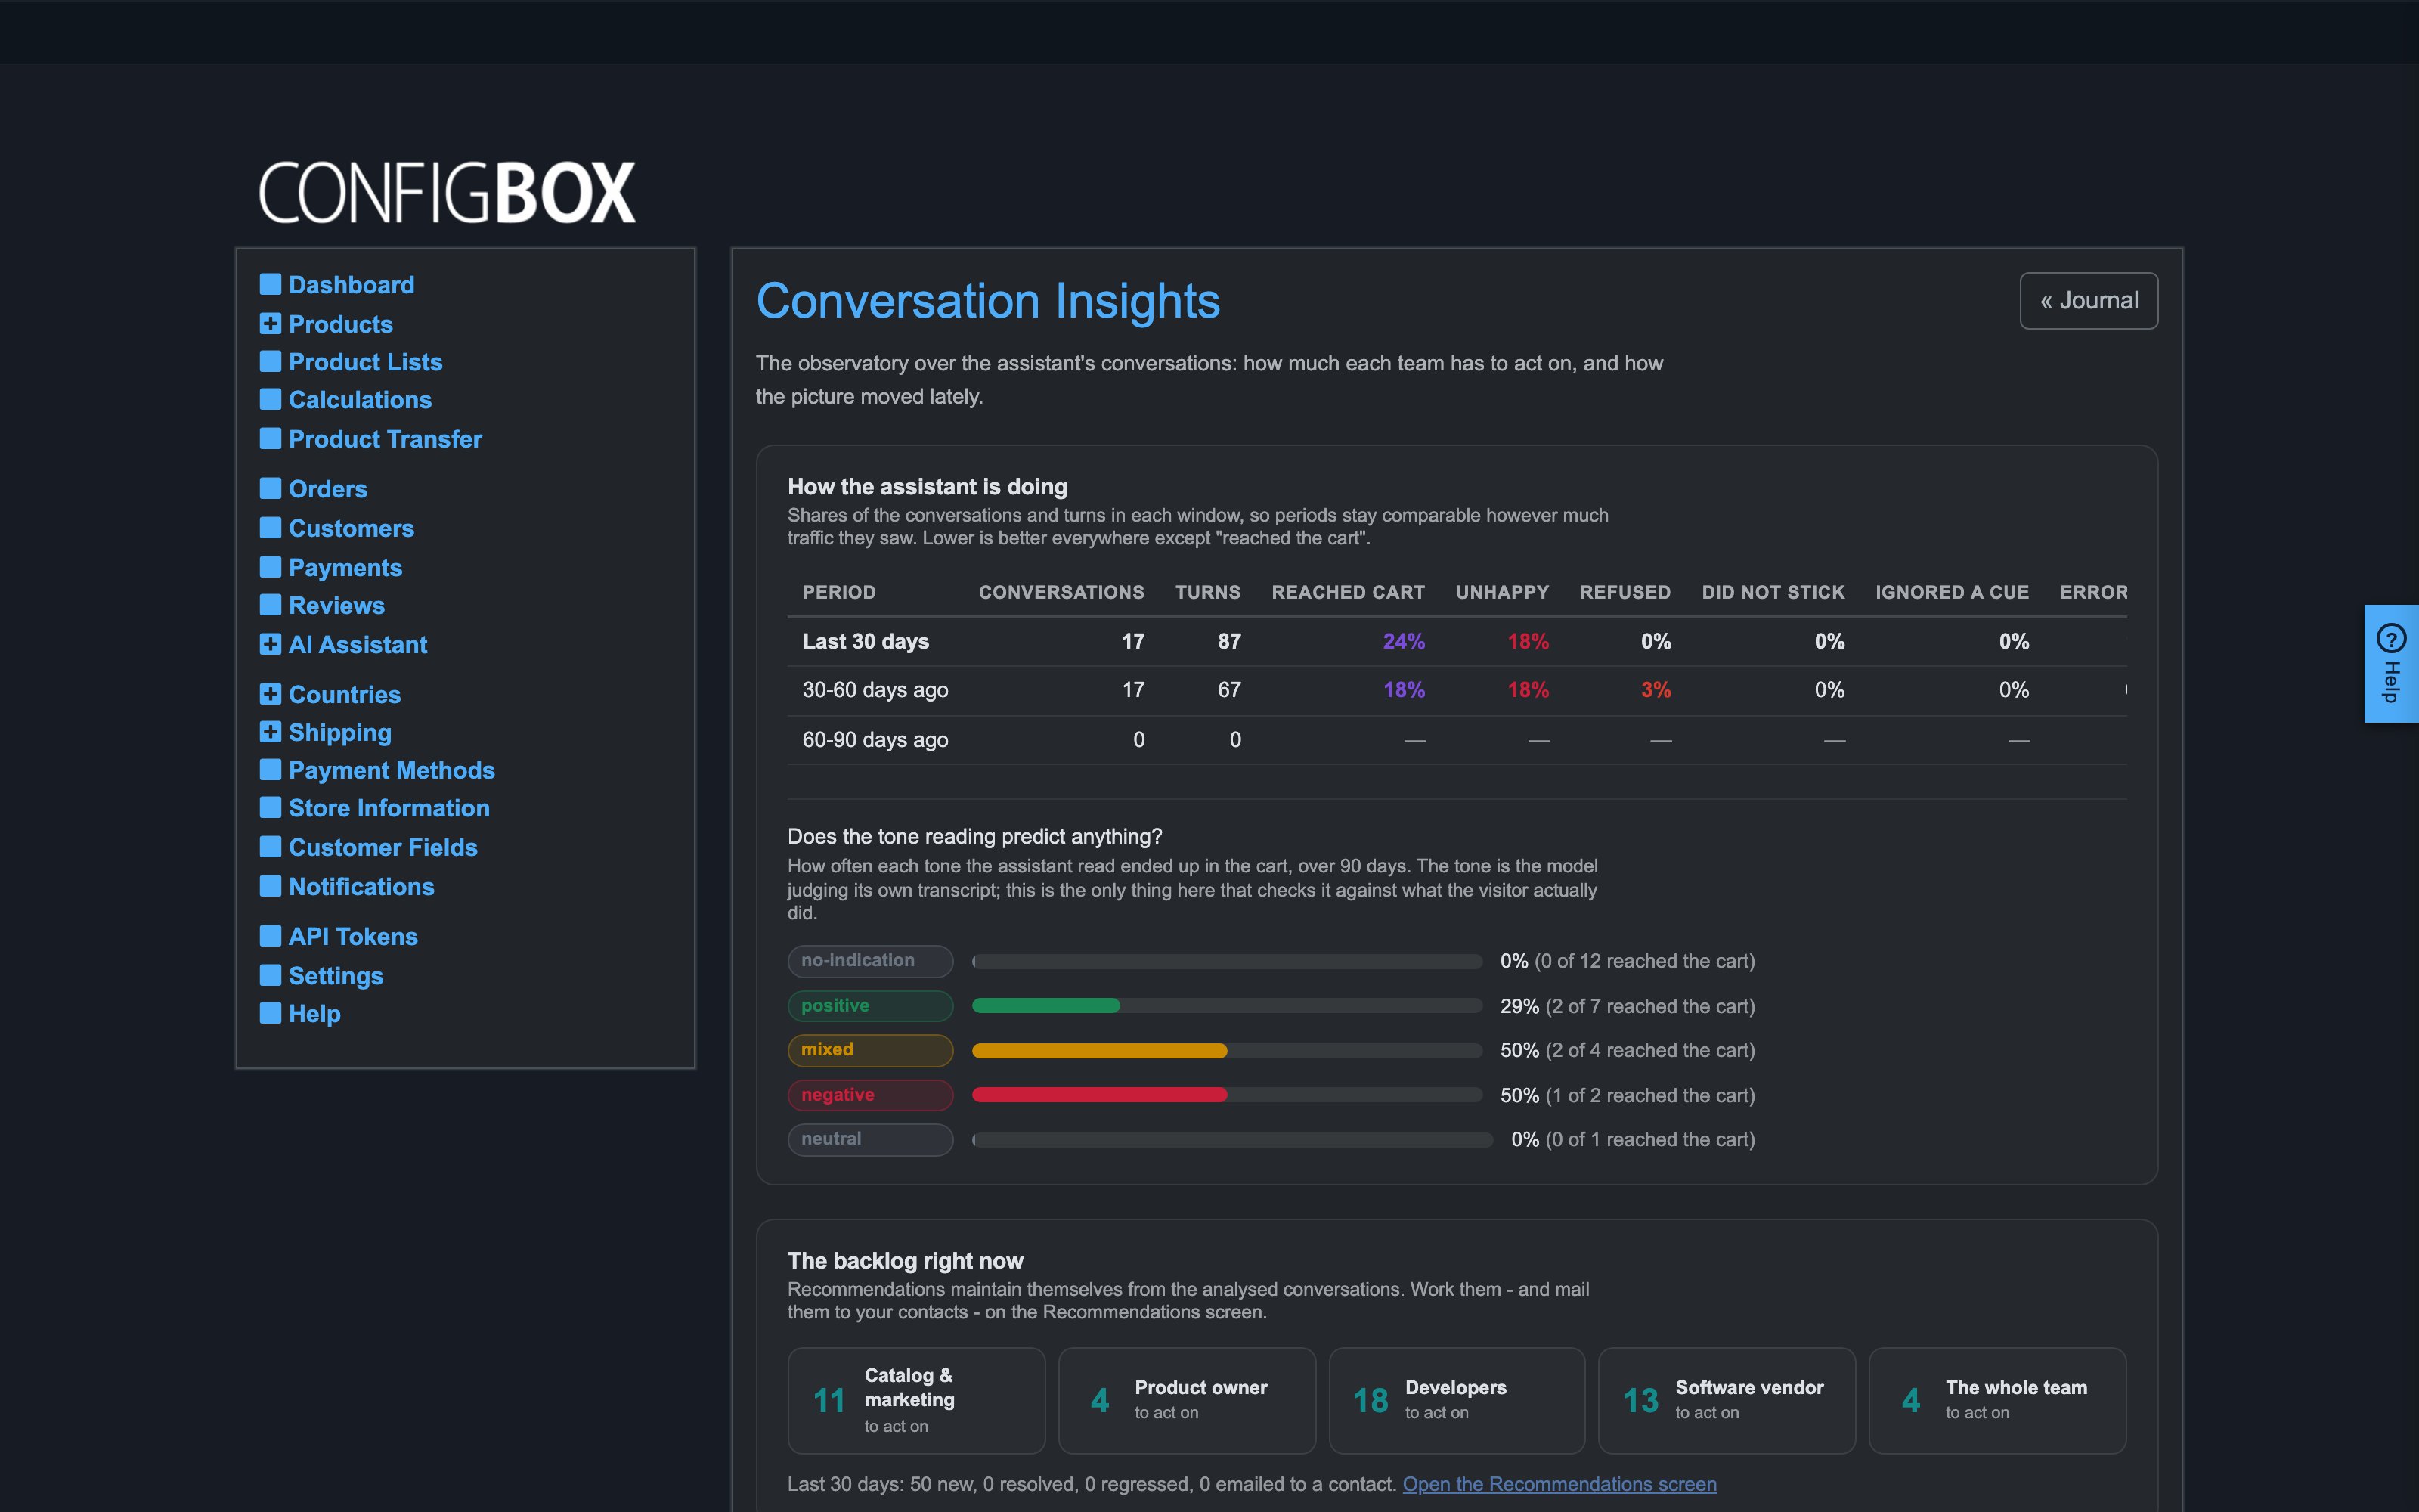Screen dimensions: 2419x1512
Task: Open The whole team backlog card
Action: [x=1997, y=1400]
